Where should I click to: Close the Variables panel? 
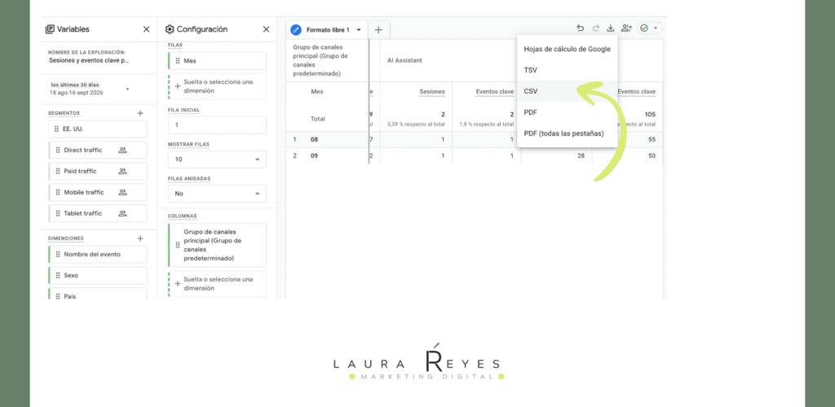[147, 29]
